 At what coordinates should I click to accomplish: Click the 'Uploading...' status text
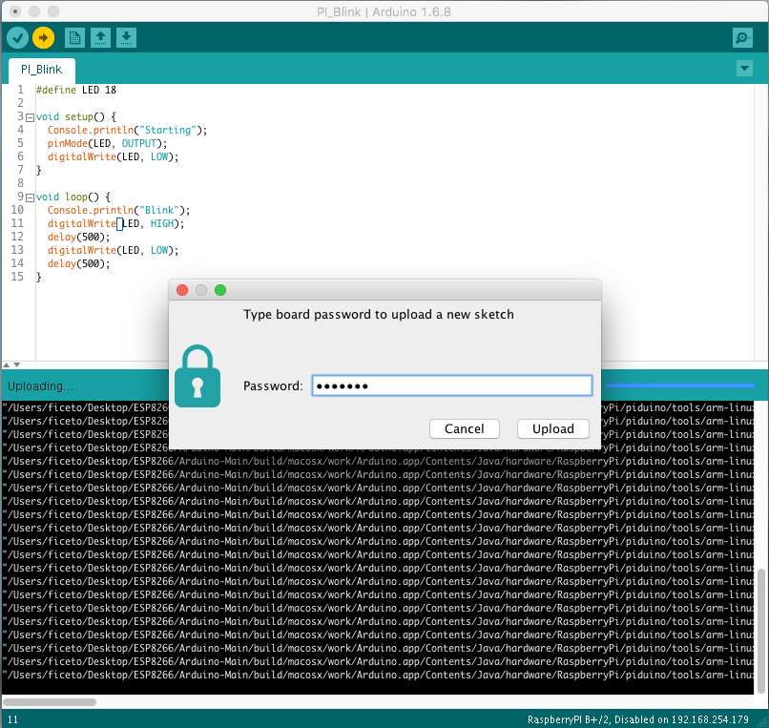click(x=40, y=386)
